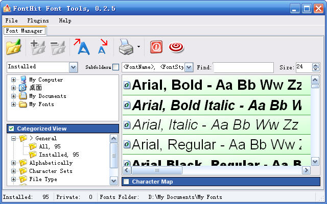Open the Installed dropdown list
This screenshot has height=204, width=327.
point(73,67)
